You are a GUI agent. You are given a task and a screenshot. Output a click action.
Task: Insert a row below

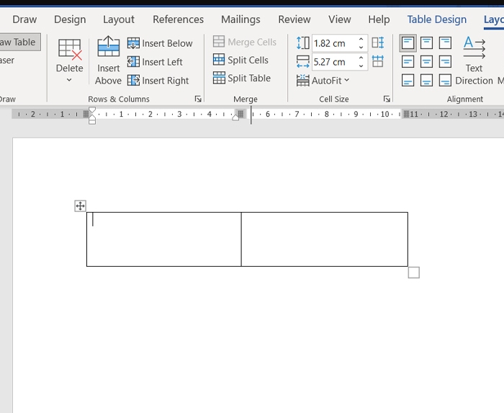(160, 43)
